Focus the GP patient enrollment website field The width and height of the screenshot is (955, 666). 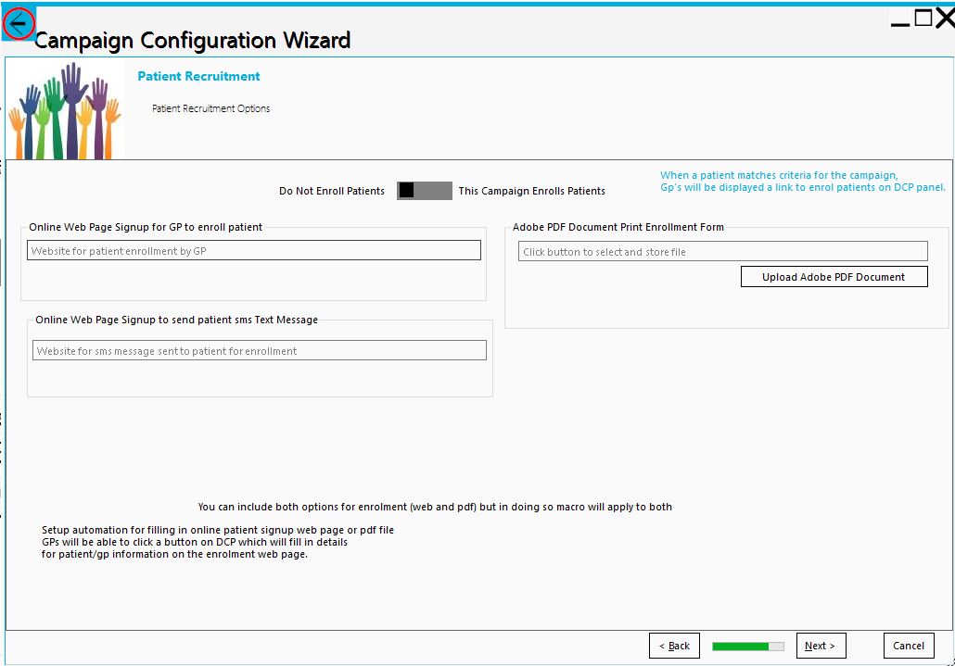click(254, 250)
